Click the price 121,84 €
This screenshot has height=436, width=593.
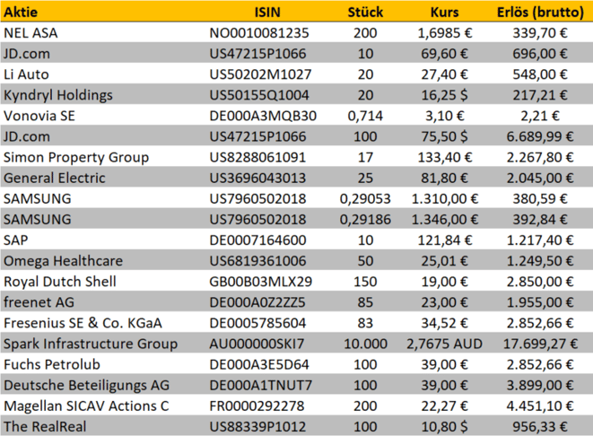pos(444,240)
